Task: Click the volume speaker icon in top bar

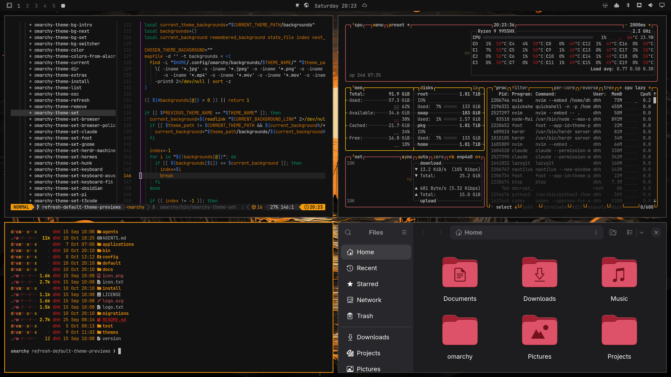Action: click(x=651, y=5)
